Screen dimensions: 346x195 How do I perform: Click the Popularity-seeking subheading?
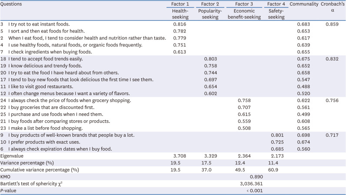pyautogui.click(x=209, y=14)
